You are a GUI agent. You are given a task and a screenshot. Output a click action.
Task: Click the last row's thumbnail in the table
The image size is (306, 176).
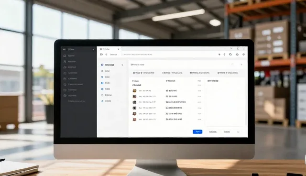(134, 120)
